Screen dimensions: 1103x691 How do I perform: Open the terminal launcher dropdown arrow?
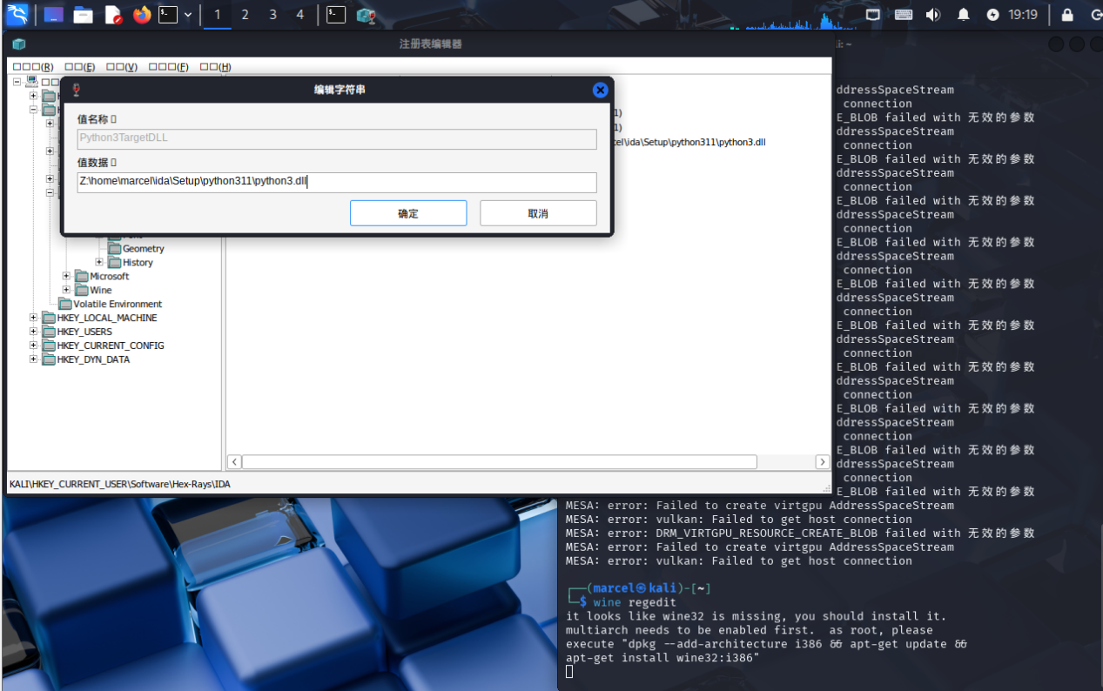(188, 15)
